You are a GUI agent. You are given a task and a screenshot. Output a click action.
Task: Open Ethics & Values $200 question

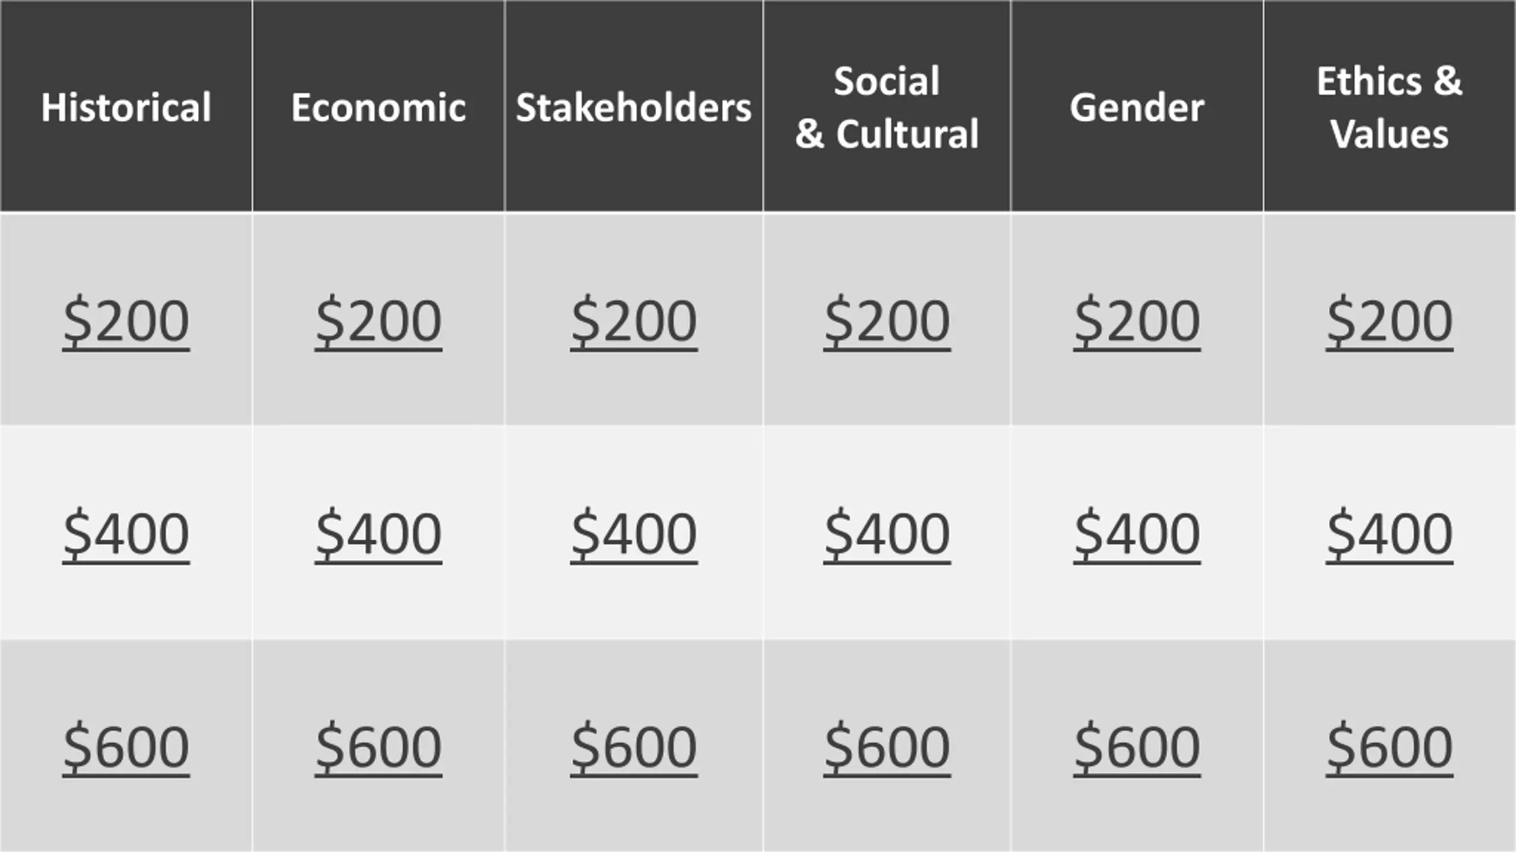tap(1389, 321)
